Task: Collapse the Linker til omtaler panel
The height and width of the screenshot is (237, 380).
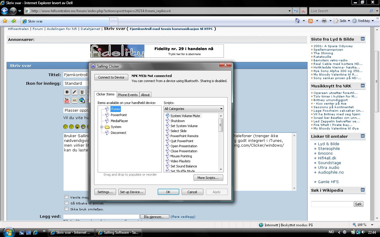Action: [x=362, y=136]
